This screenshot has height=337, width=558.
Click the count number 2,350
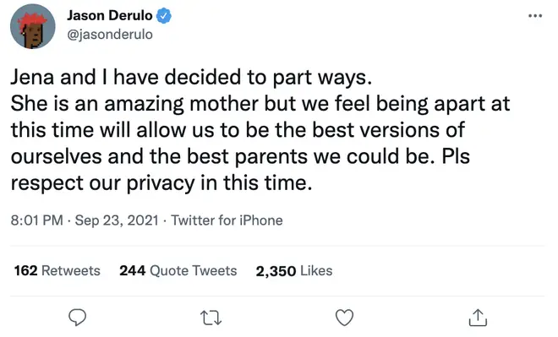(276, 271)
